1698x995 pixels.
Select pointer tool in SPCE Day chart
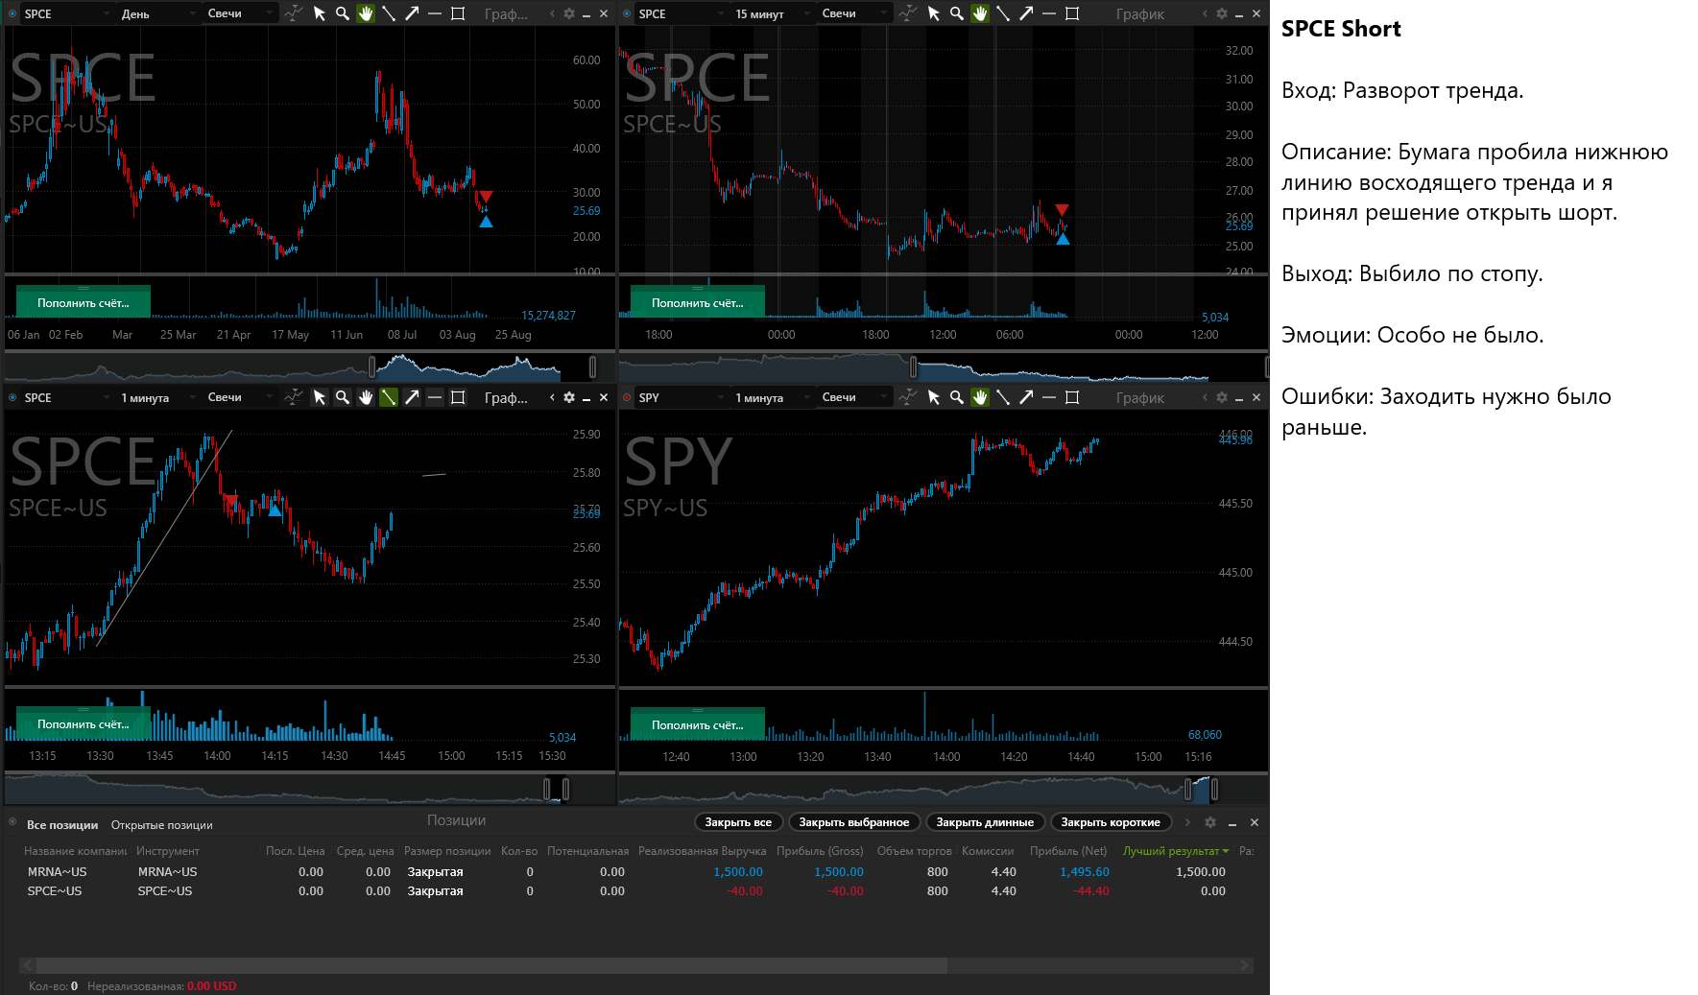pyautogui.click(x=320, y=13)
